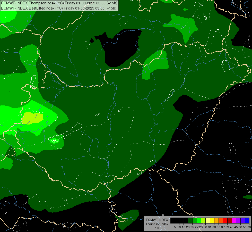Click the legend tick value '40'

click(232, 227)
